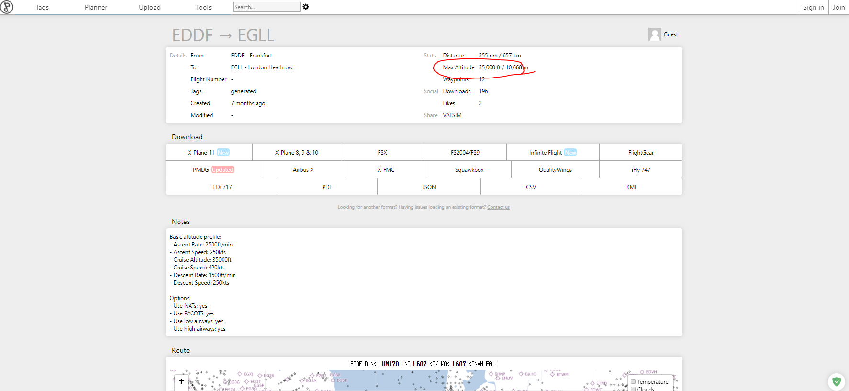Click the EDDF → EGLL page title
This screenshot has height=391, width=849.
pos(223,35)
